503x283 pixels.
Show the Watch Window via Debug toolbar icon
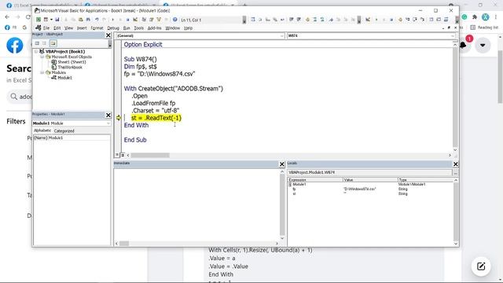[x=446, y=20]
